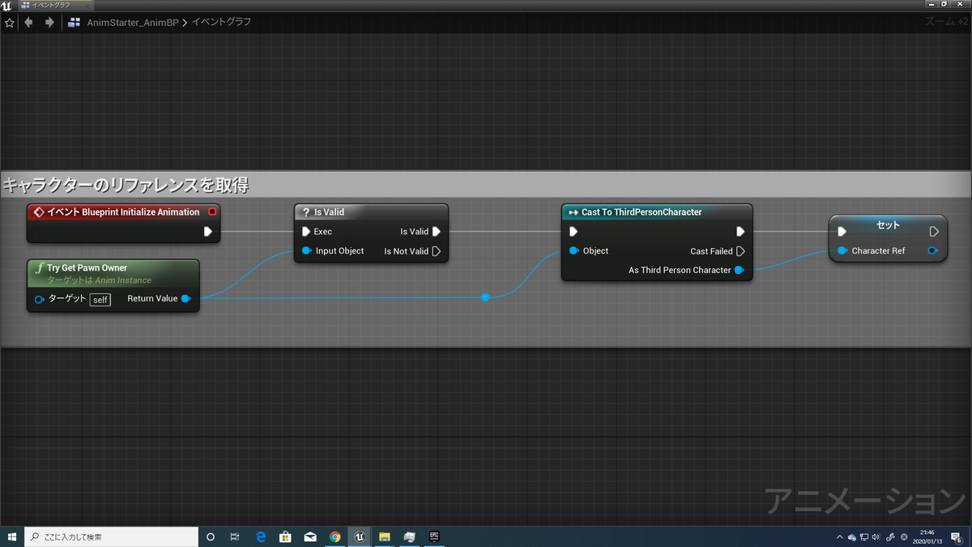
Task: Select the Cast To ThirdPersonCharacter node title
Action: pyautogui.click(x=642, y=212)
